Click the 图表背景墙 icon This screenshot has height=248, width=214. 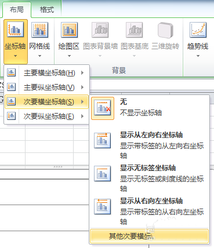point(100,30)
